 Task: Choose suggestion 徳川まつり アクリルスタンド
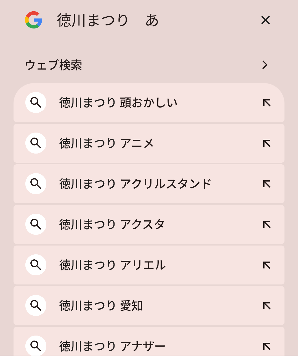coord(135,184)
